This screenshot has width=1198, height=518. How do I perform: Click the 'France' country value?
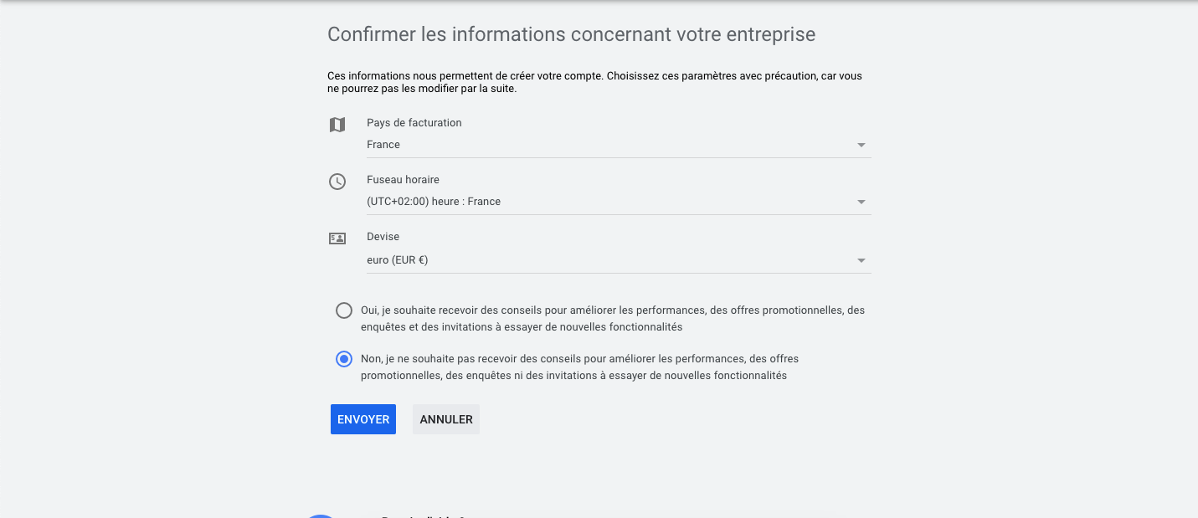coord(383,145)
